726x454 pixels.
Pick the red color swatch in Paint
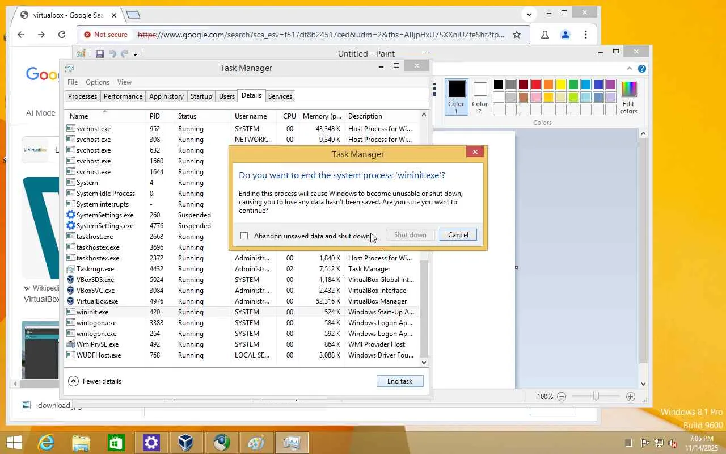(536, 85)
